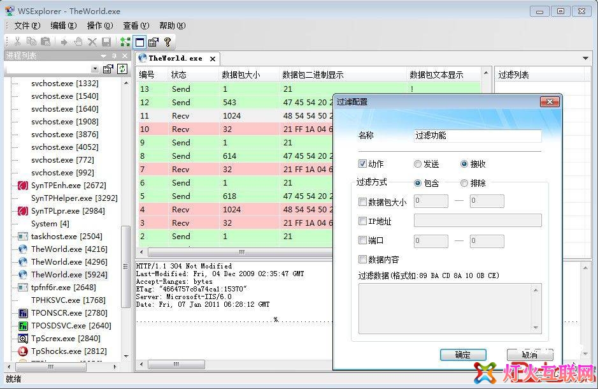Sort by the 编号 column header
Screen dimensions: 598x389
152,75
